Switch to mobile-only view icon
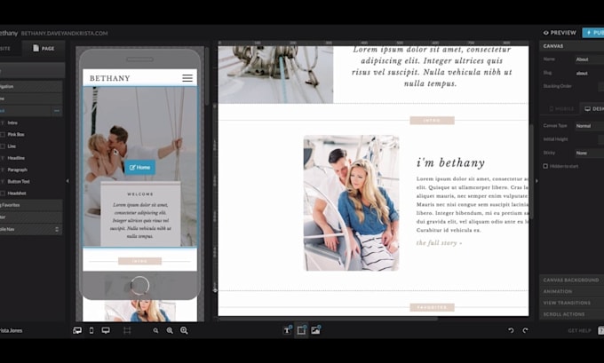Image resolution: width=604 pixels, height=363 pixels. pyautogui.click(x=91, y=331)
